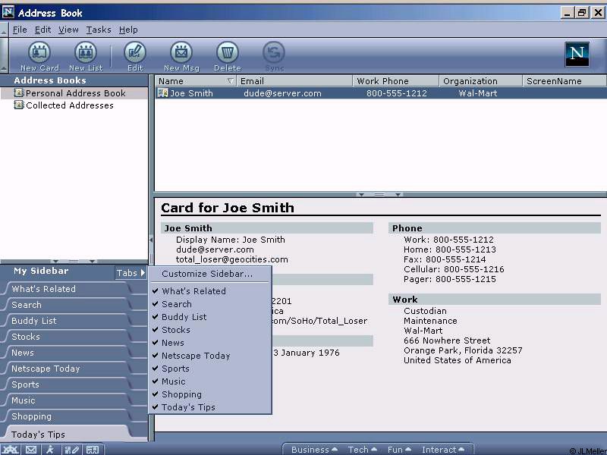Click the Personal Address Book icon
The width and height of the screenshot is (607, 455).
[18, 93]
